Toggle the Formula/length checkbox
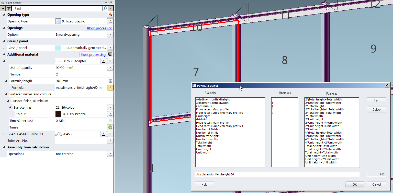Screen dimensions: 393x193 point(110,81)
